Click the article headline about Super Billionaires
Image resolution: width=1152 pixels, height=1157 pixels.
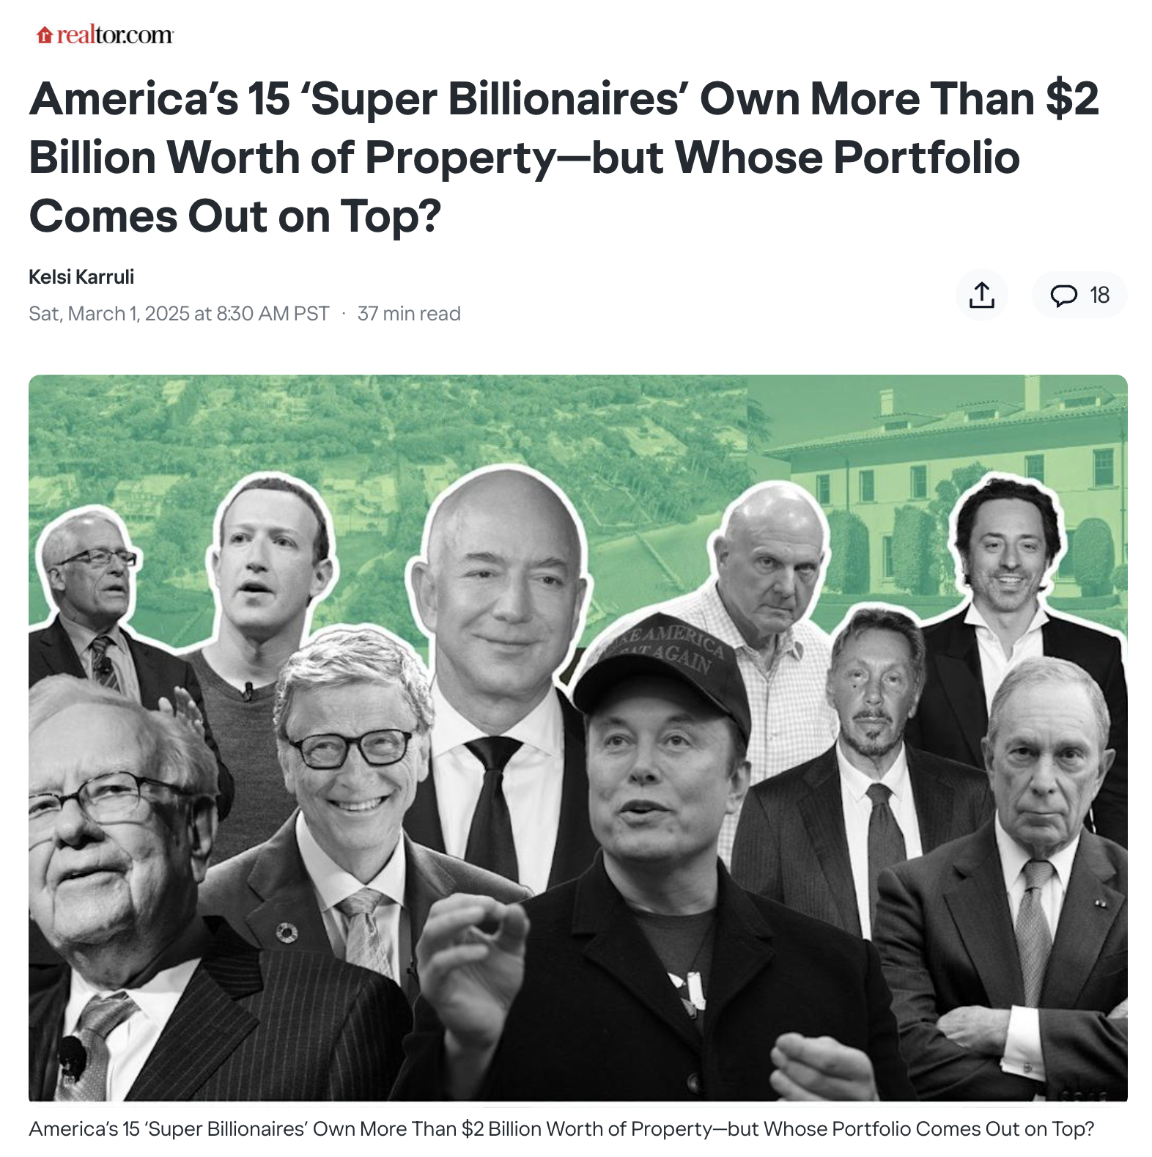tap(564, 157)
